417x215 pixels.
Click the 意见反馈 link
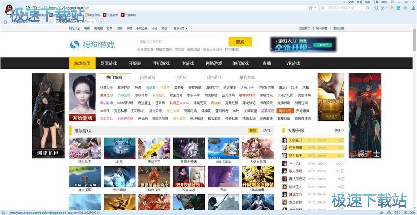339,28
